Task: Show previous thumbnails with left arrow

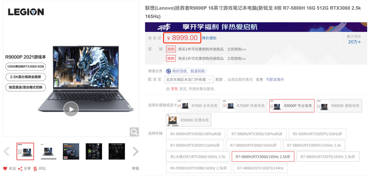Action: tap(6, 152)
